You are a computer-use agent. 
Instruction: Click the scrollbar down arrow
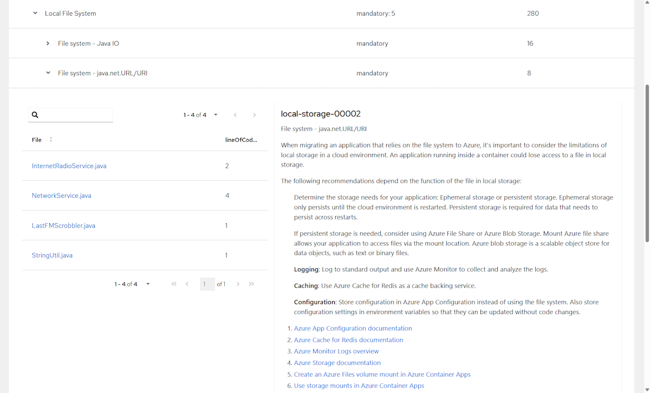[646, 389]
